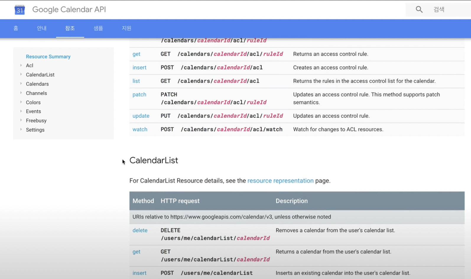
Task: Open the CalendarList get method link
Action: click(136, 252)
